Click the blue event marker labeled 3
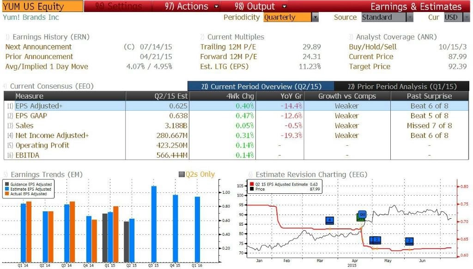This screenshot has width=473, height=269. (x=376, y=240)
